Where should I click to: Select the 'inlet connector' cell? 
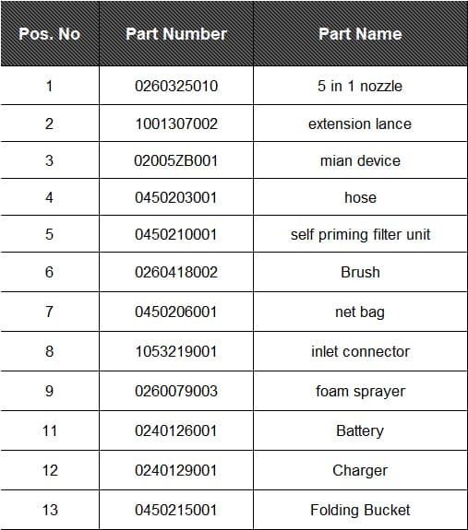coord(360,351)
